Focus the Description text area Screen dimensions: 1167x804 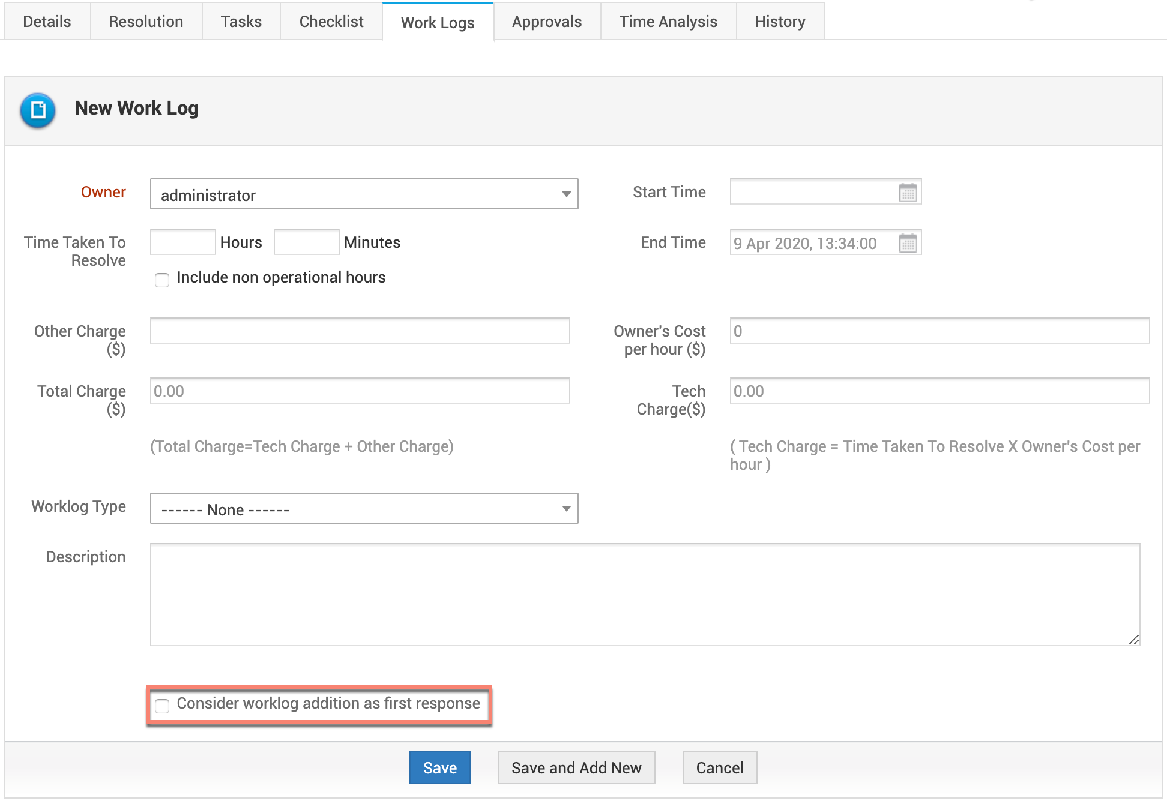[645, 594]
